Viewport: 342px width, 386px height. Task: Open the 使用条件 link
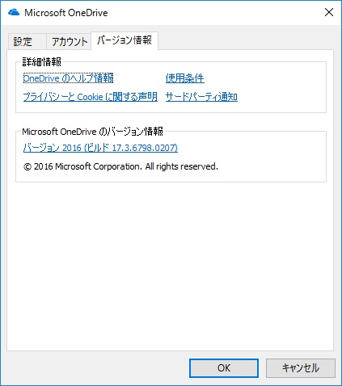tap(185, 78)
